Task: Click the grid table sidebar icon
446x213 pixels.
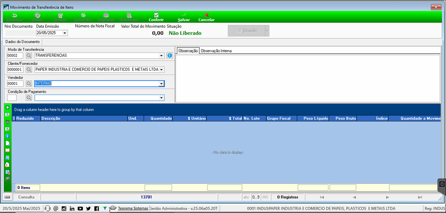Action: point(7,172)
